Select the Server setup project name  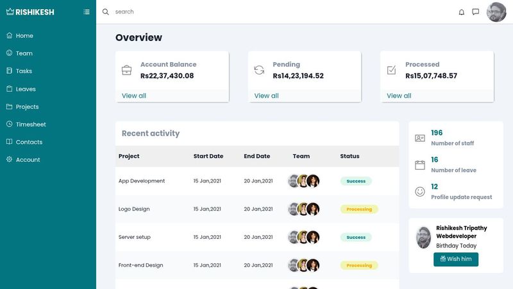(x=135, y=237)
